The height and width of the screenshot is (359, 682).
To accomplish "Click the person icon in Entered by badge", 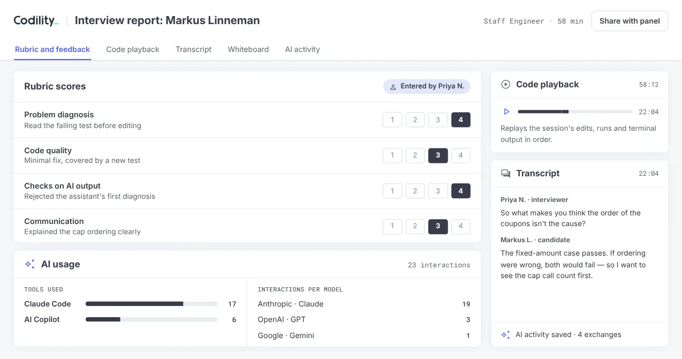I will pos(393,87).
